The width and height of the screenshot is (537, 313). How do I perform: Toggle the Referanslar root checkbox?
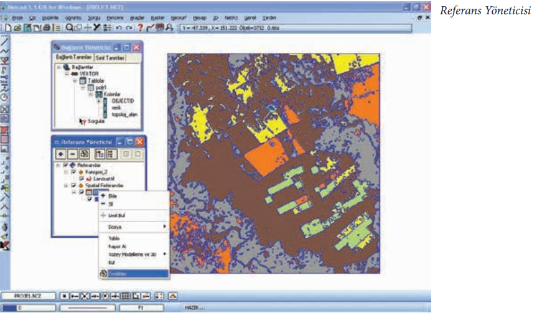pyautogui.click(x=66, y=165)
